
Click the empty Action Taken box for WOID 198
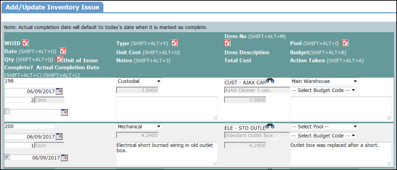pos(341,108)
